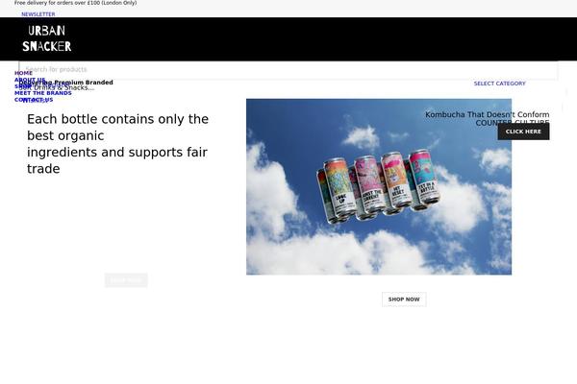Open the kombucha cans sky image

tap(379, 186)
